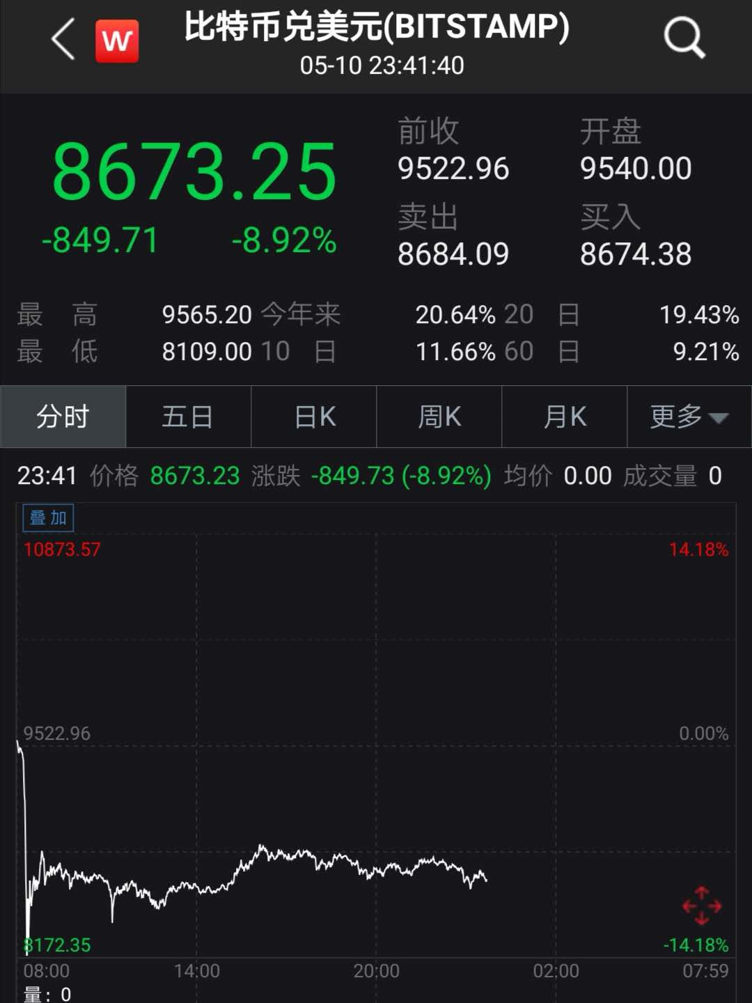The height and width of the screenshot is (1003, 752).
Task: Open the 月K monthly tab
Action: tap(564, 417)
